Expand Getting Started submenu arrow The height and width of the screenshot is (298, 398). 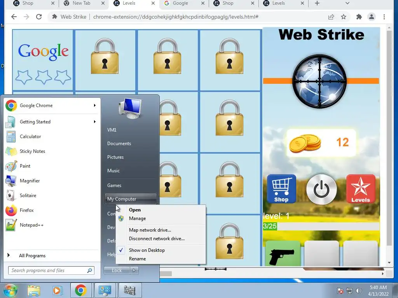point(95,121)
